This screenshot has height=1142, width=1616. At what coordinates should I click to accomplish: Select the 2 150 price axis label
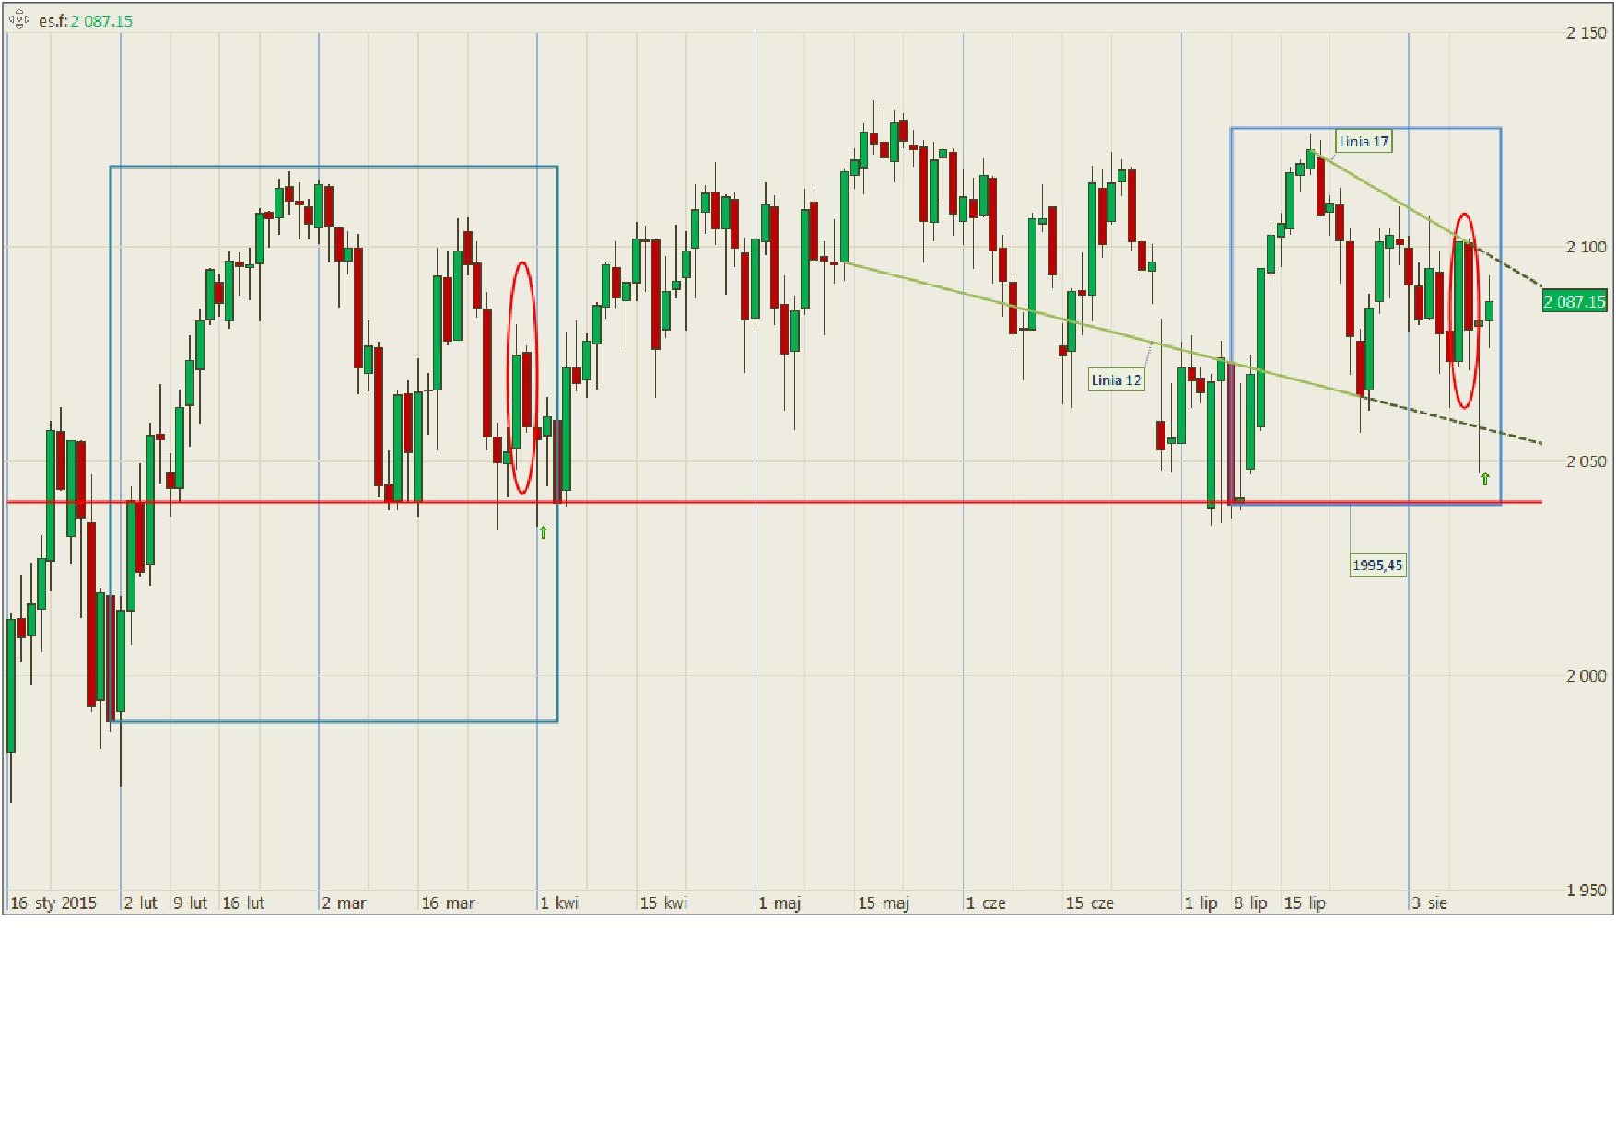(x=1586, y=33)
